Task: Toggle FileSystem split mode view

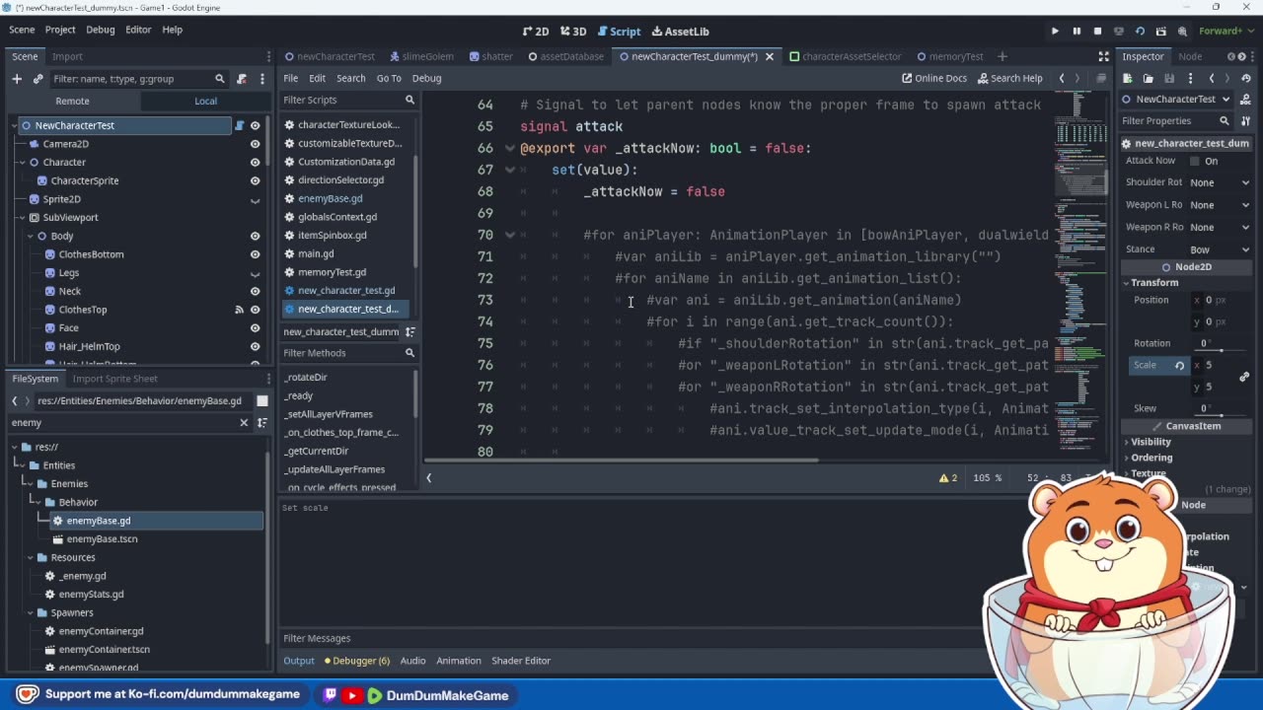Action: (x=262, y=400)
